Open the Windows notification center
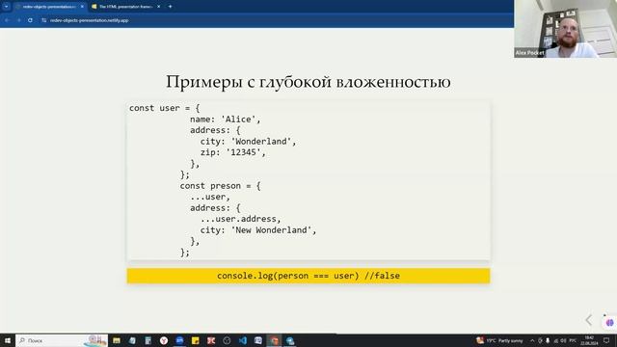The width and height of the screenshot is (617, 347). pyautogui.click(x=606, y=340)
